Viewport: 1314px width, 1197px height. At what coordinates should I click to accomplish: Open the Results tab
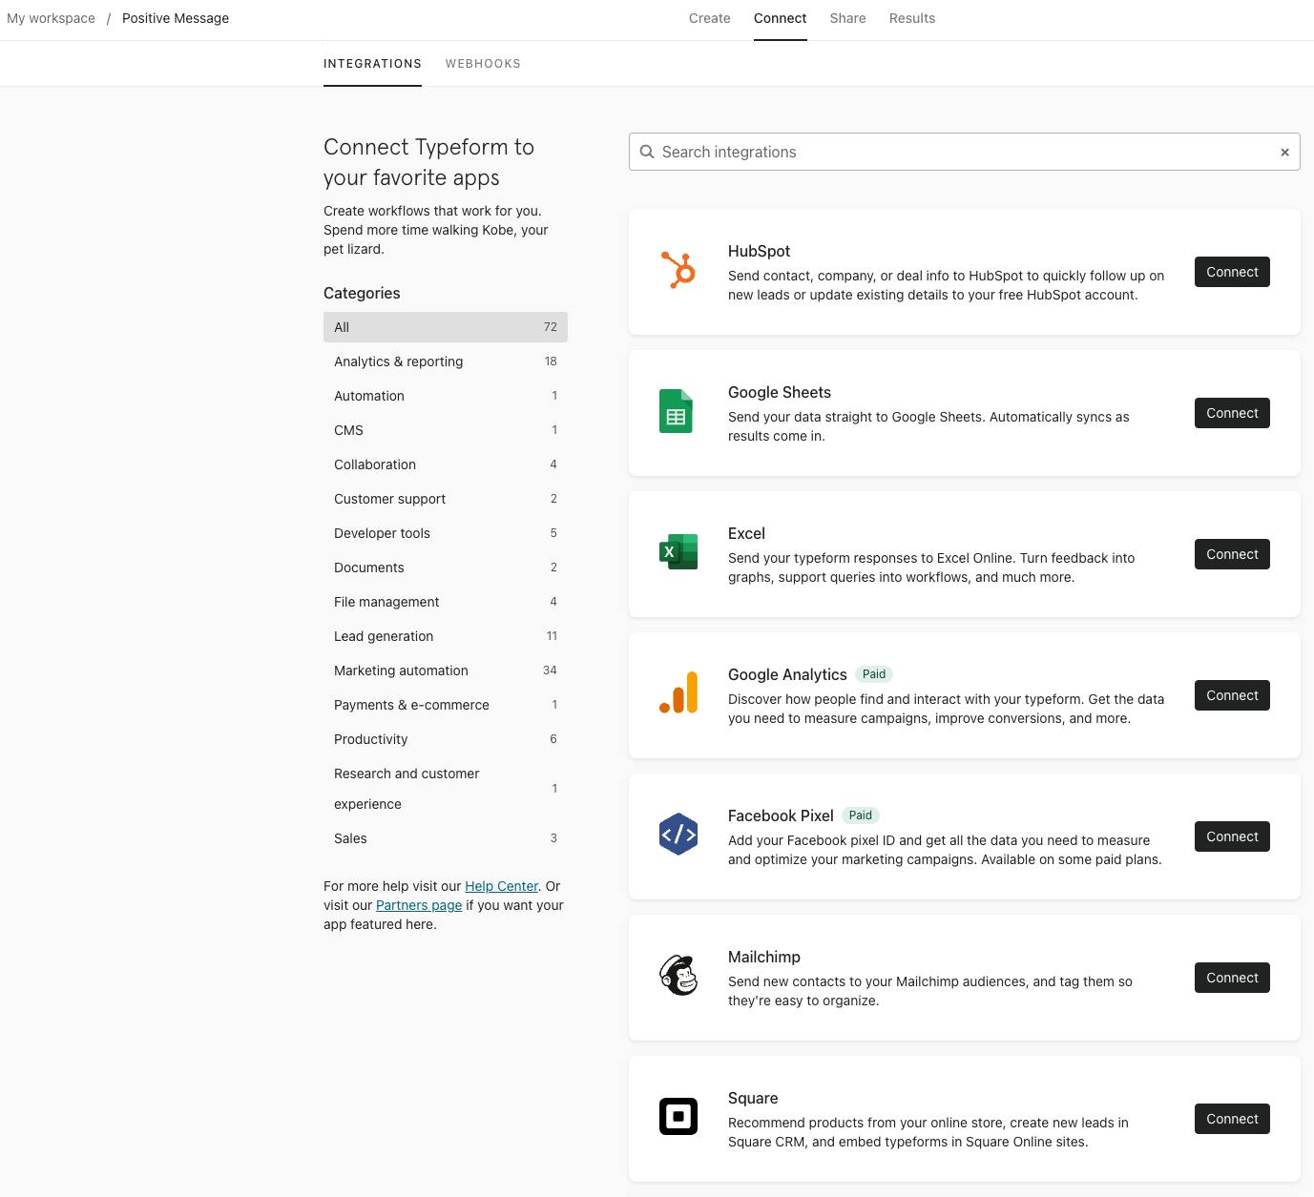(912, 18)
